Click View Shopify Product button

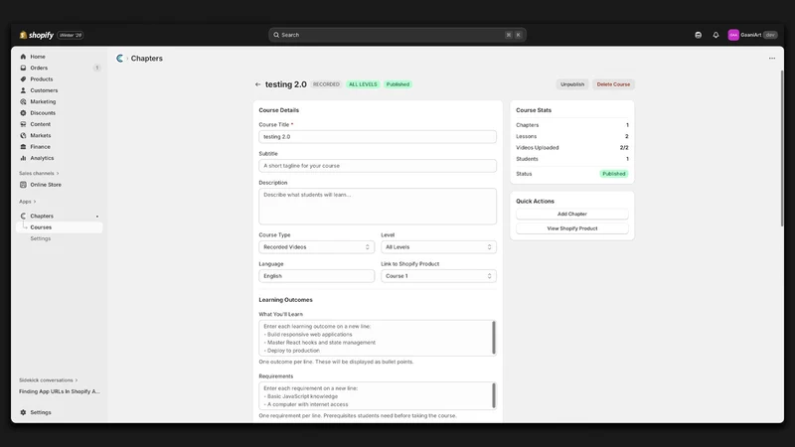pos(572,228)
